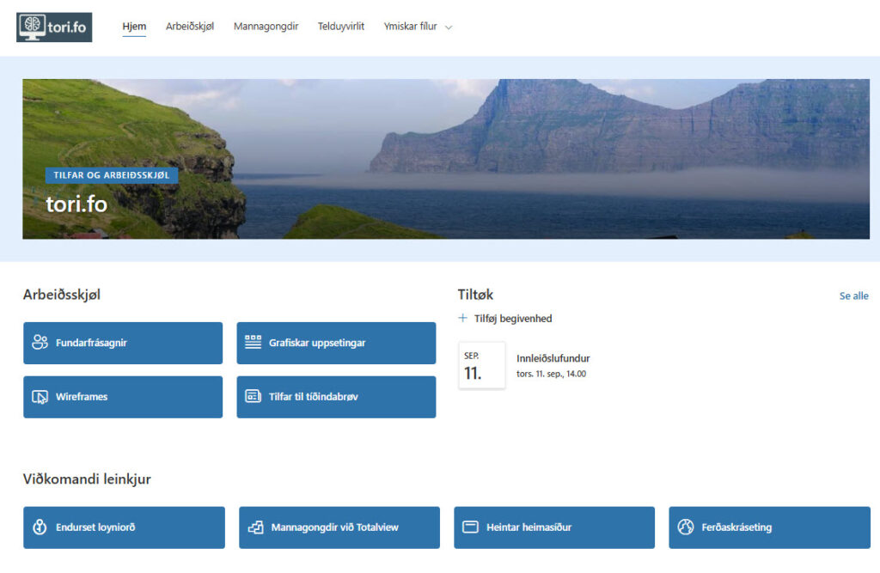
Task: Open the Innleiðslufundur event title
Action: pos(553,358)
